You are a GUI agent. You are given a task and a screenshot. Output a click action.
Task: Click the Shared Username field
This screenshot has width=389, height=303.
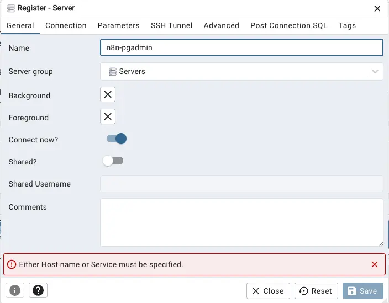tap(241, 183)
